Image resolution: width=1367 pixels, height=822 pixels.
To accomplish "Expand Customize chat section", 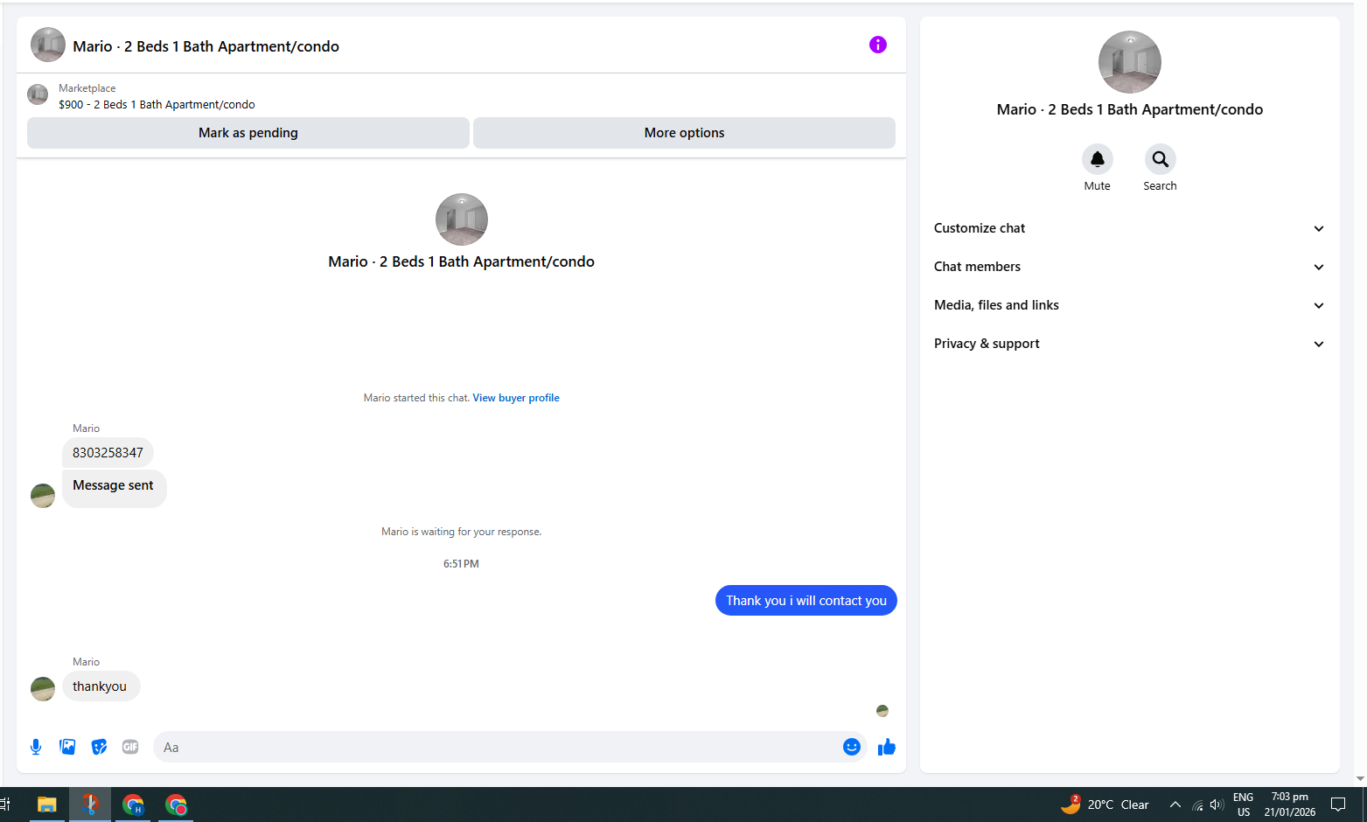I will [x=1129, y=228].
